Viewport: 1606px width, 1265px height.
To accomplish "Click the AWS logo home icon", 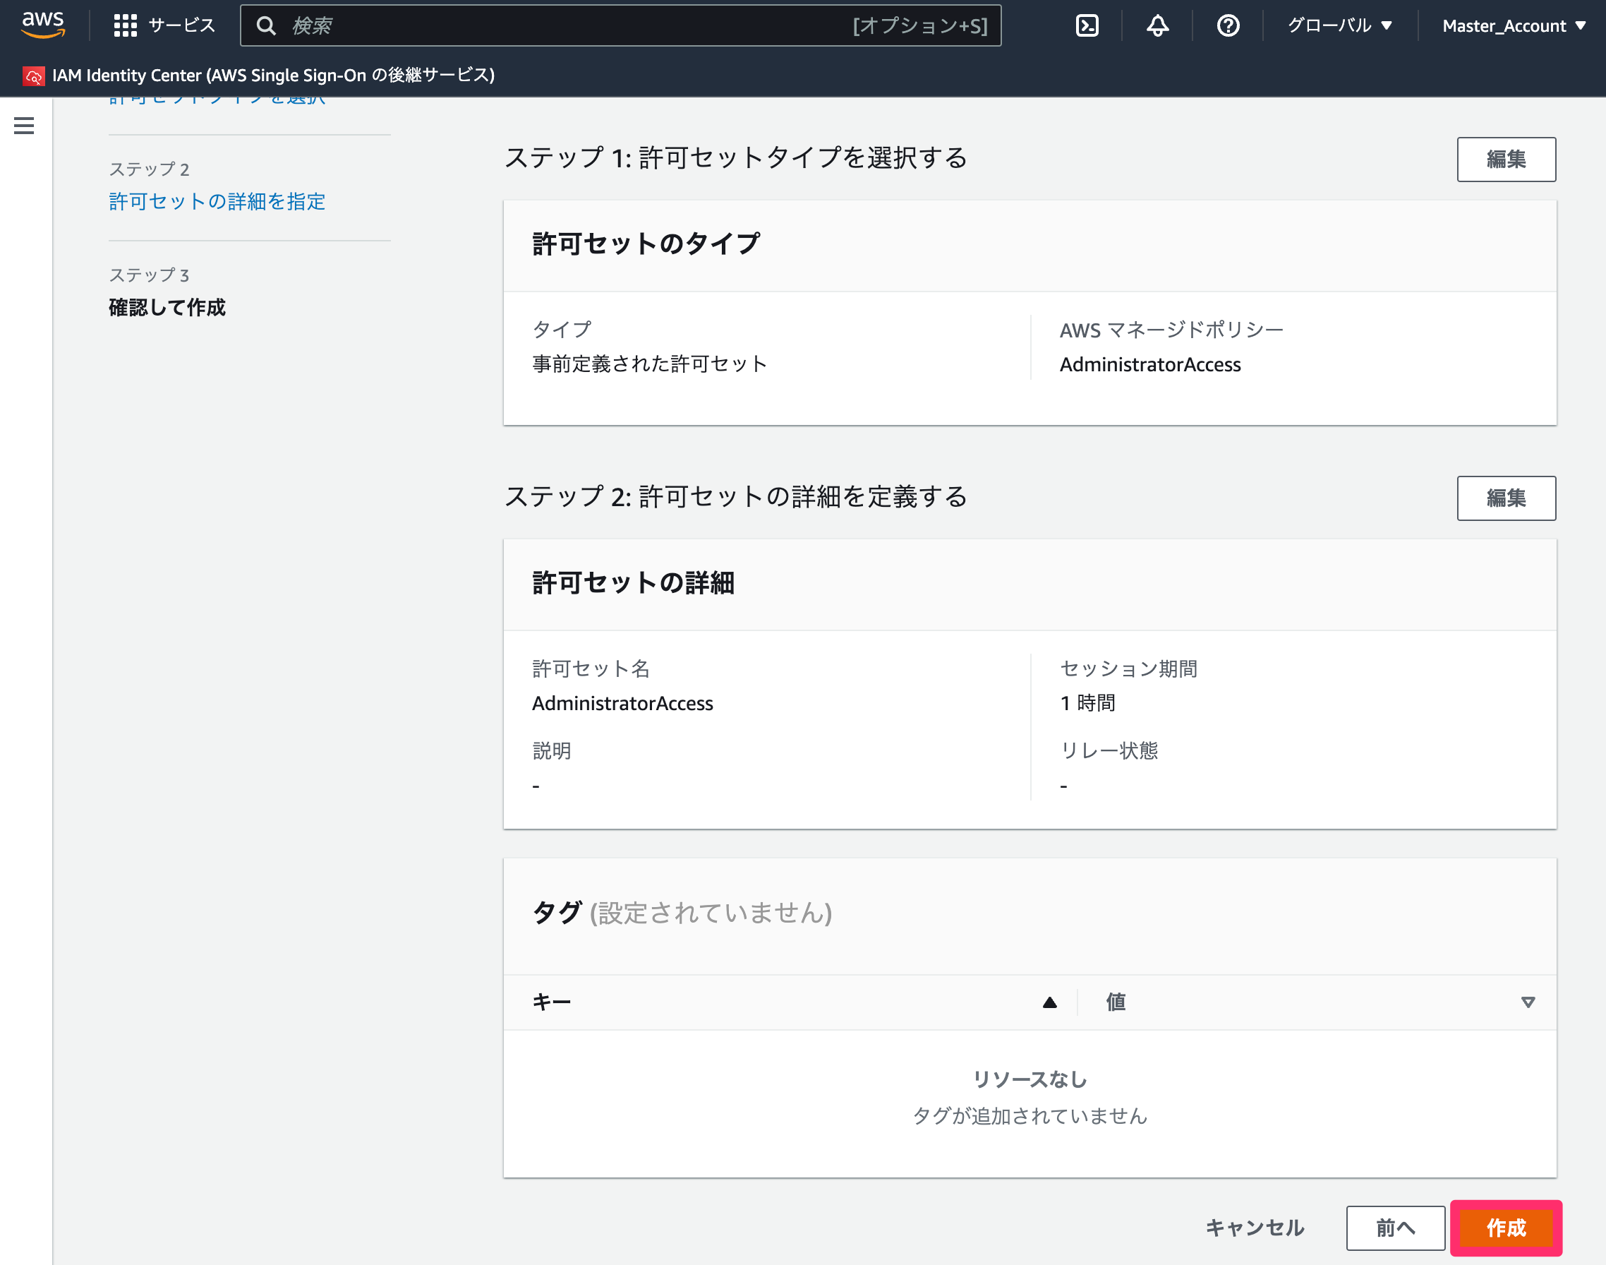I will pyautogui.click(x=43, y=25).
